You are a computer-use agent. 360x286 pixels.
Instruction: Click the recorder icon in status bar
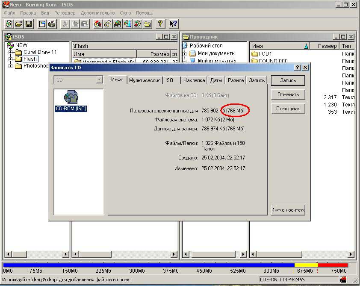click(x=343, y=279)
